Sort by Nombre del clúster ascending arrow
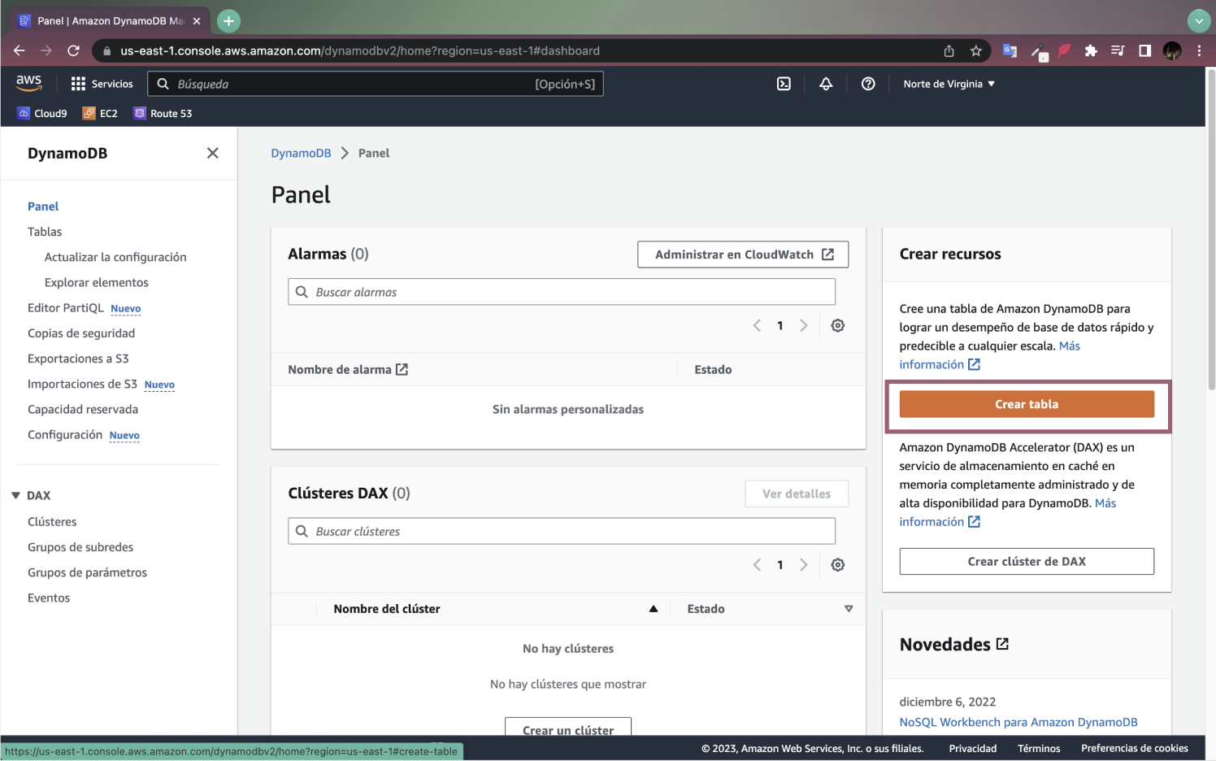This screenshot has height=761, width=1216. [x=654, y=608]
